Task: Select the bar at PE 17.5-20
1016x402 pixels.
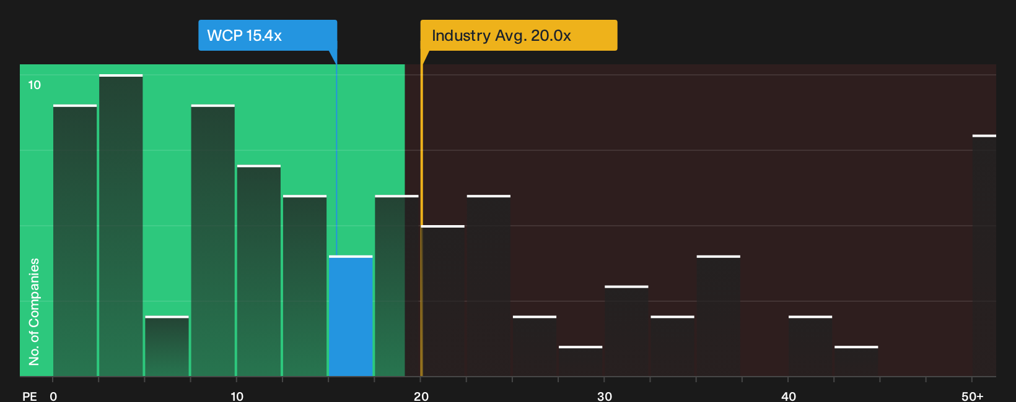Action: point(396,286)
